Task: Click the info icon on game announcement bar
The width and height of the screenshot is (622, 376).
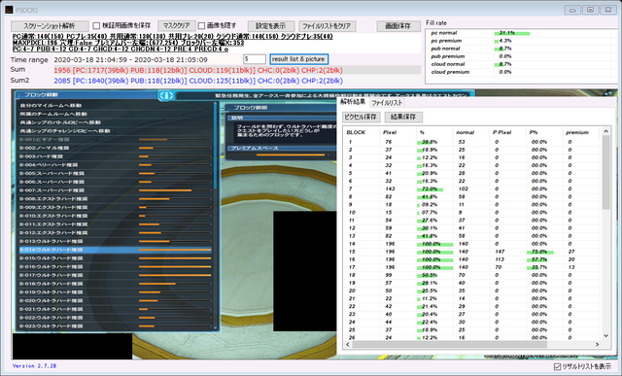Action: 166,95
